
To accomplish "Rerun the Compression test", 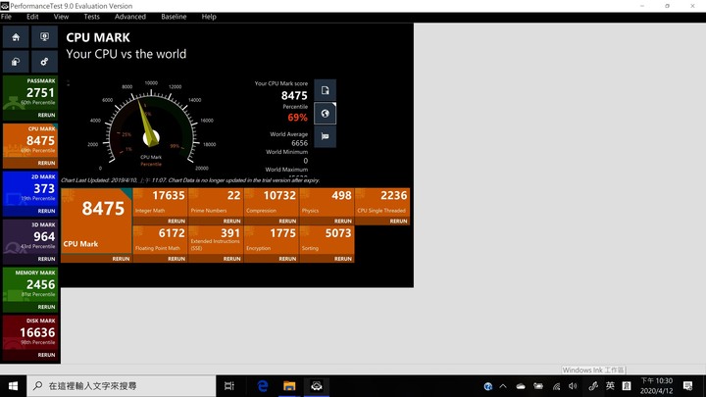I will click(287, 221).
